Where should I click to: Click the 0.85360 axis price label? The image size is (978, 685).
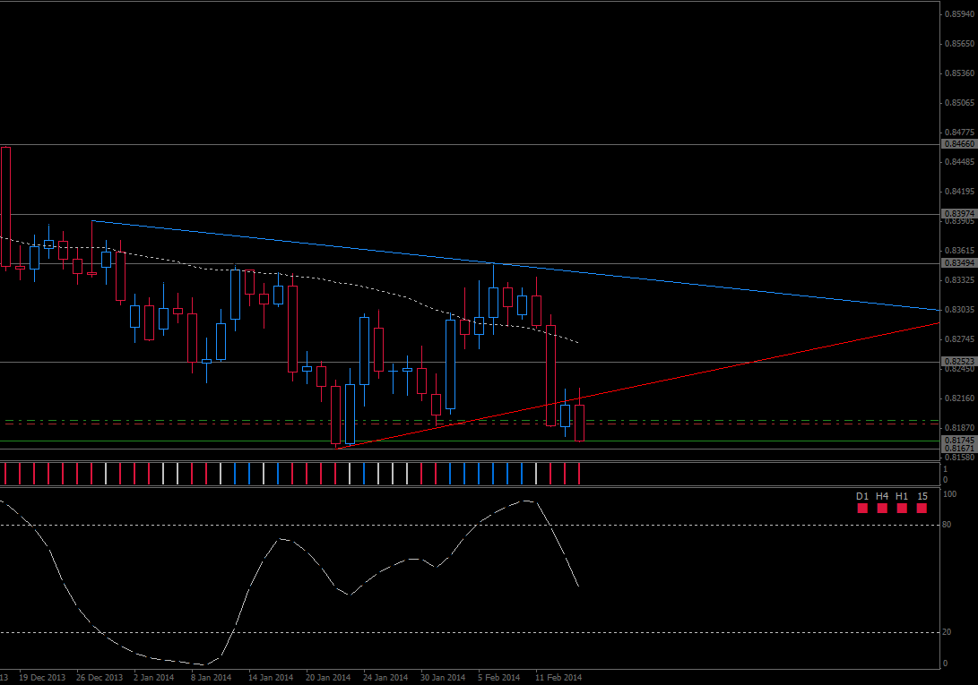pyautogui.click(x=959, y=73)
